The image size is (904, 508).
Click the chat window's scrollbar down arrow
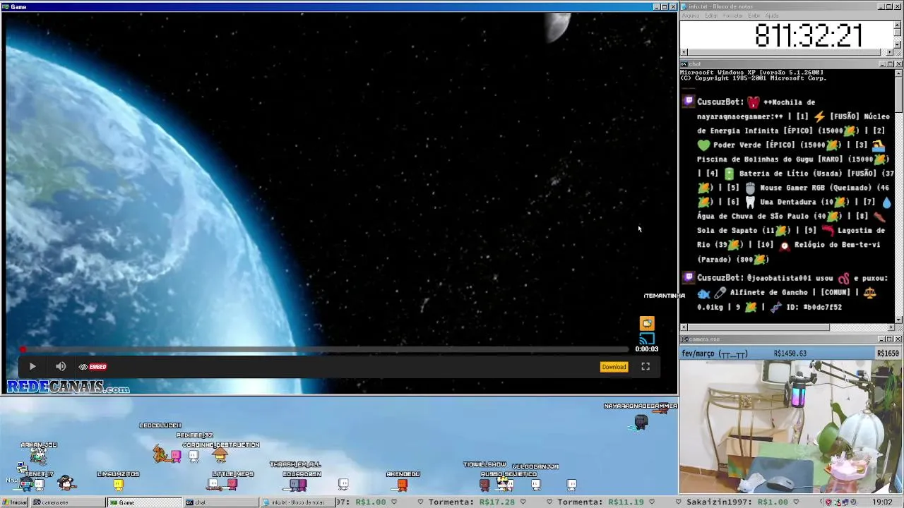898,320
